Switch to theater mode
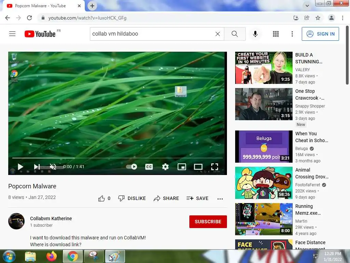The width and height of the screenshot is (350, 263). pos(198,167)
